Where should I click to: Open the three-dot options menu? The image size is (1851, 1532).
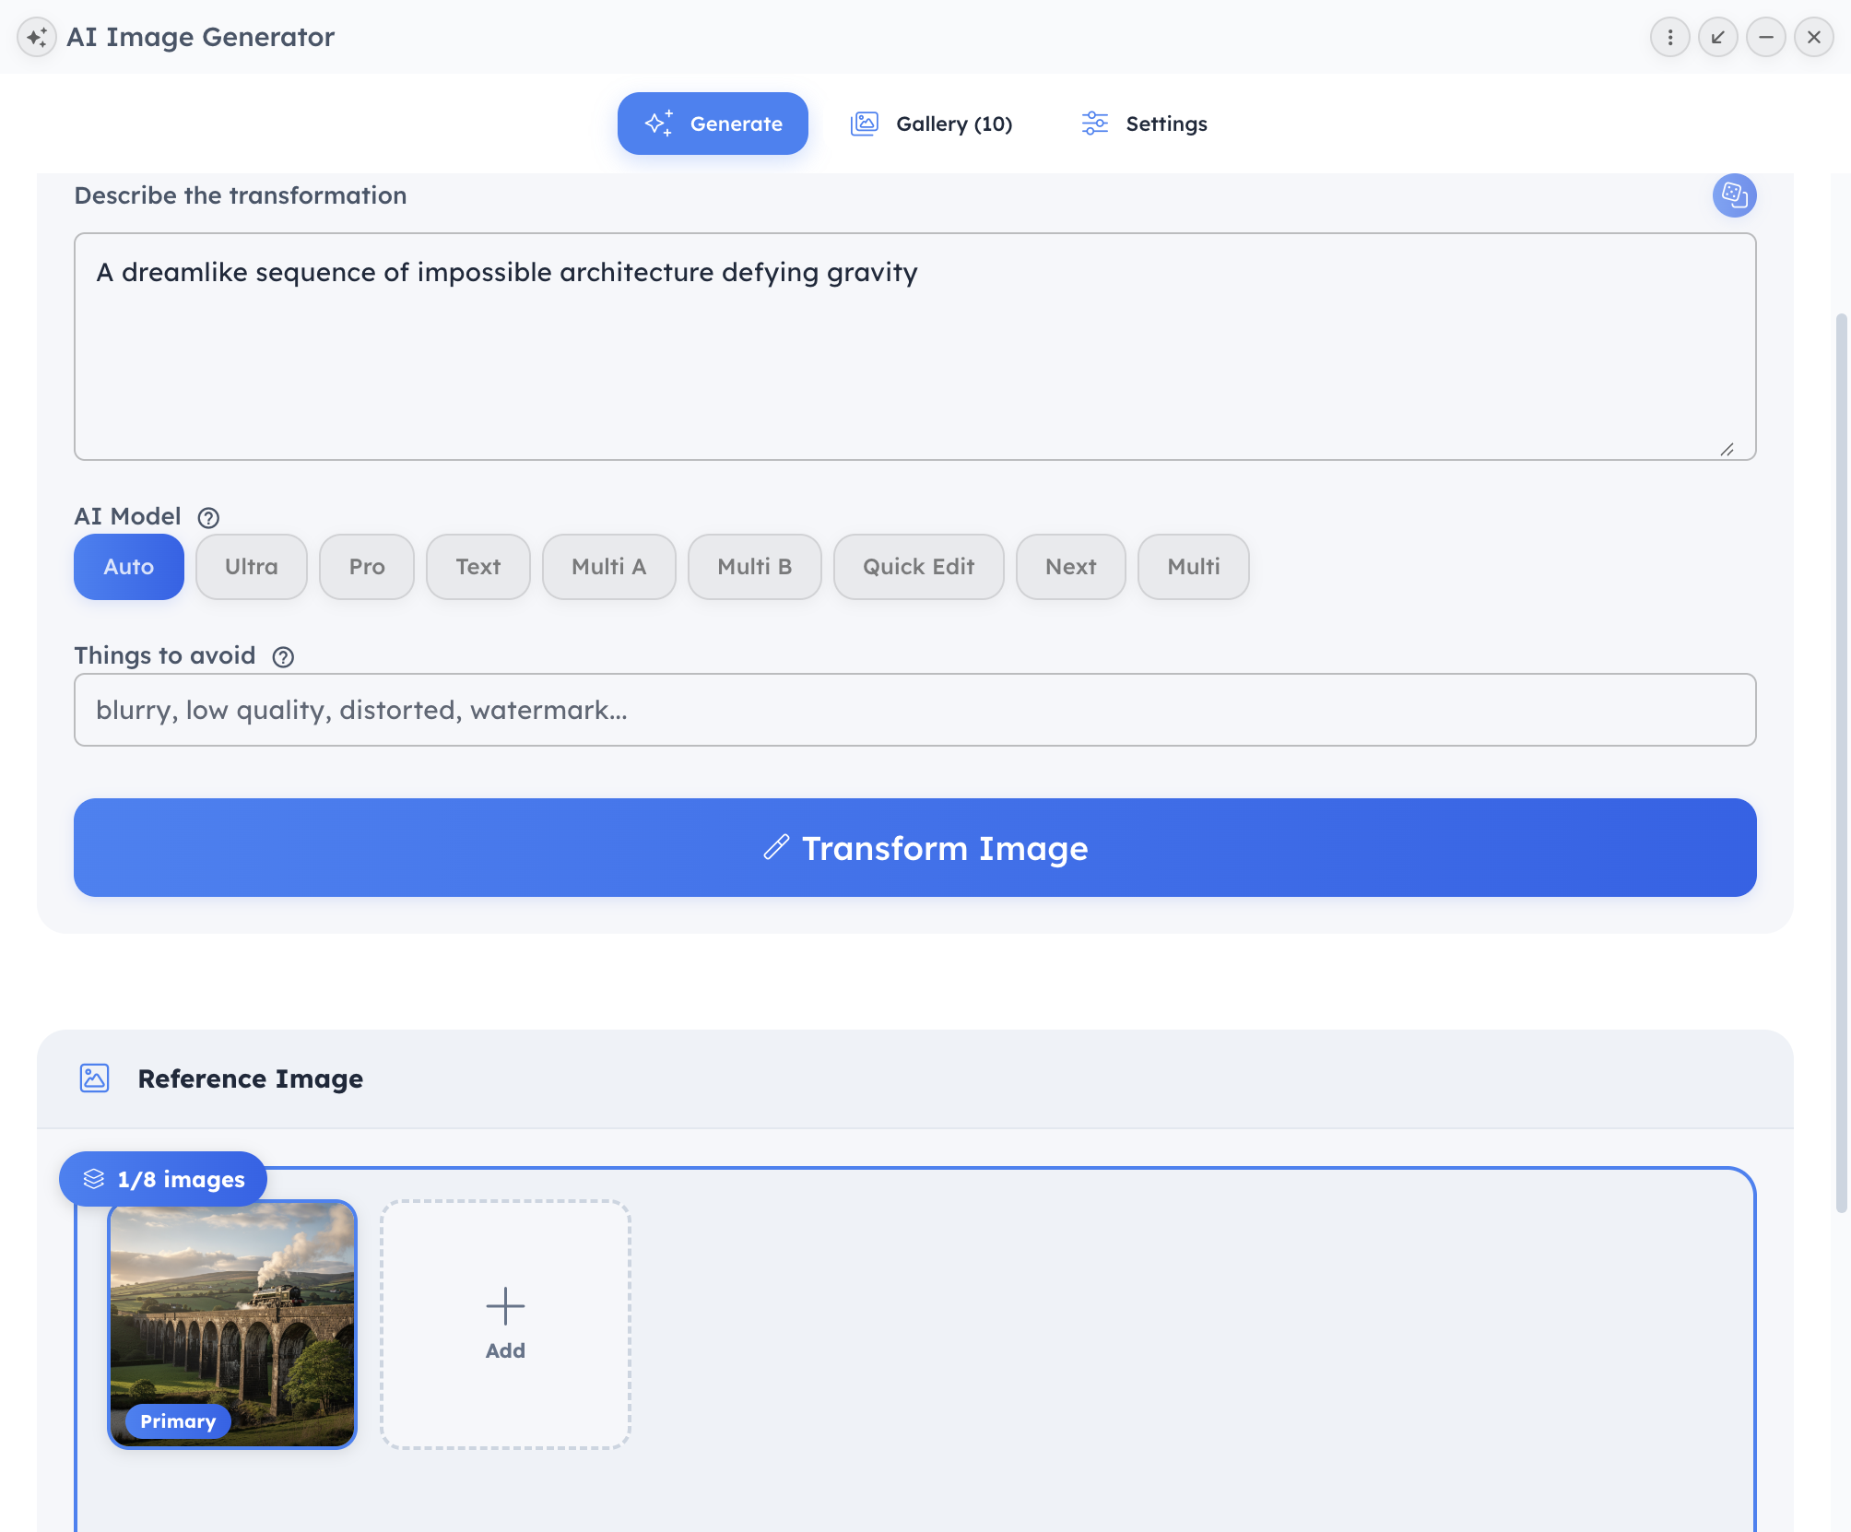point(1669,37)
